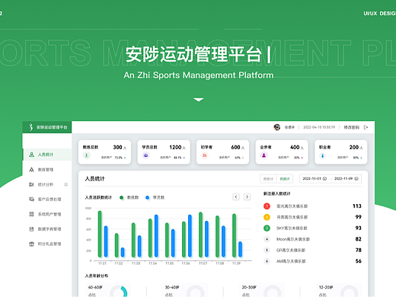Click the 20-30岁 age group label

249,287
